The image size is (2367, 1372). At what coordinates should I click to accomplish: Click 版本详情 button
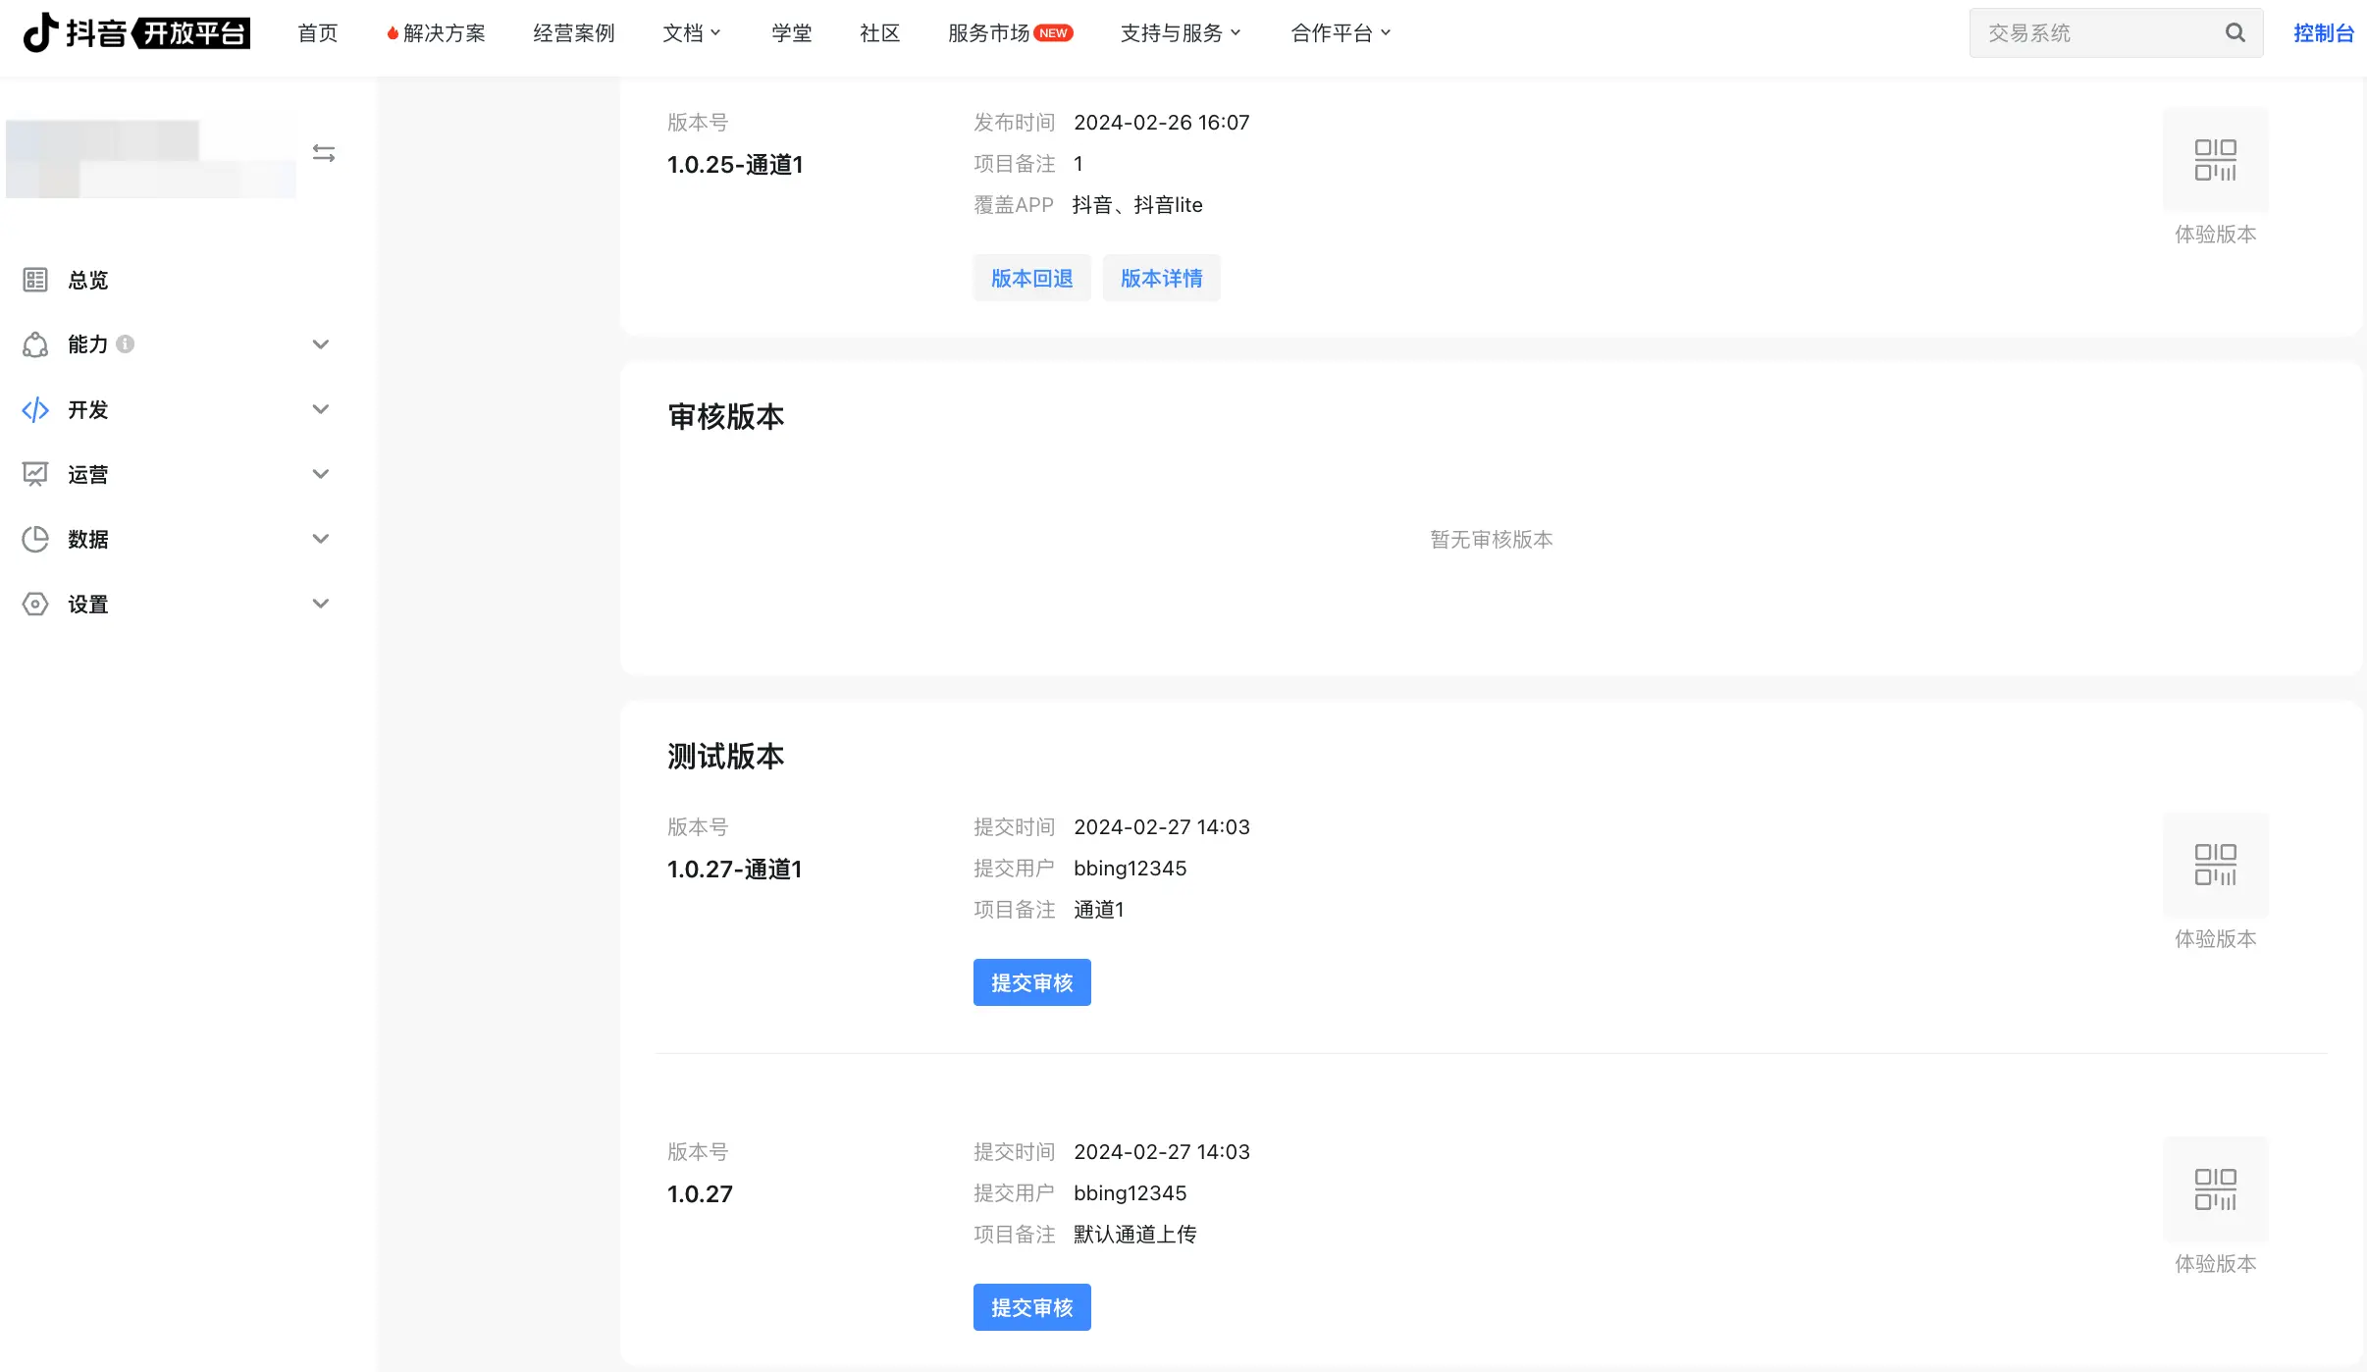click(x=1161, y=279)
